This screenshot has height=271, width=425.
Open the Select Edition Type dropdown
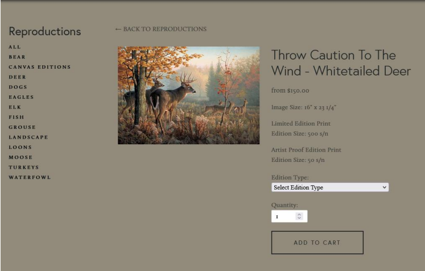pos(330,187)
